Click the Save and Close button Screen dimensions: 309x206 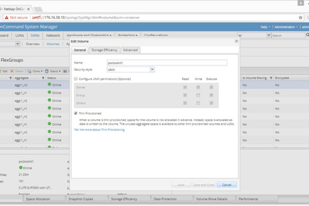coord(204,185)
